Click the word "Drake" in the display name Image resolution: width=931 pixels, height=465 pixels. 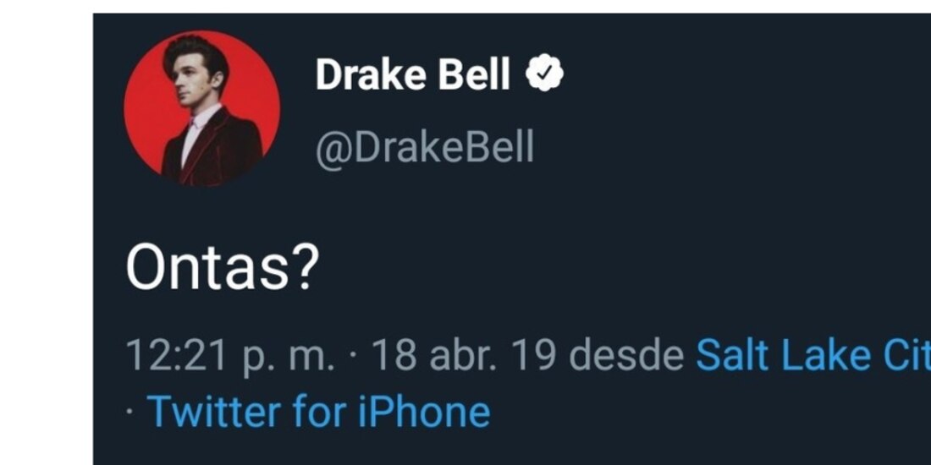pyautogui.click(x=371, y=76)
